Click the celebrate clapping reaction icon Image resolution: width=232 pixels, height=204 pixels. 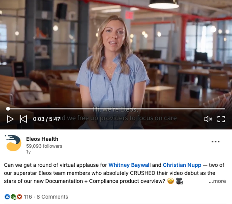click(13, 197)
